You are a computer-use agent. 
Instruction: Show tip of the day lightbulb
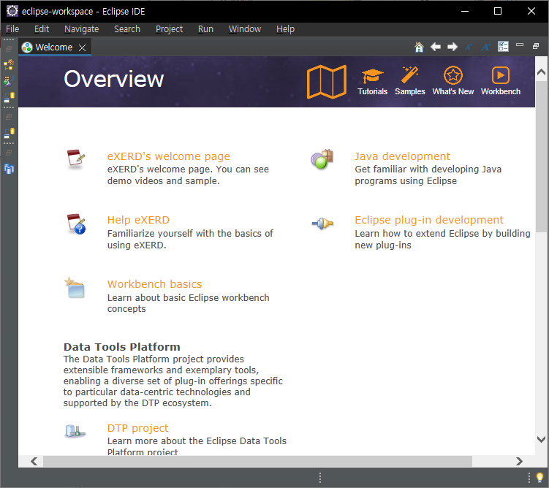pyautogui.click(x=539, y=477)
